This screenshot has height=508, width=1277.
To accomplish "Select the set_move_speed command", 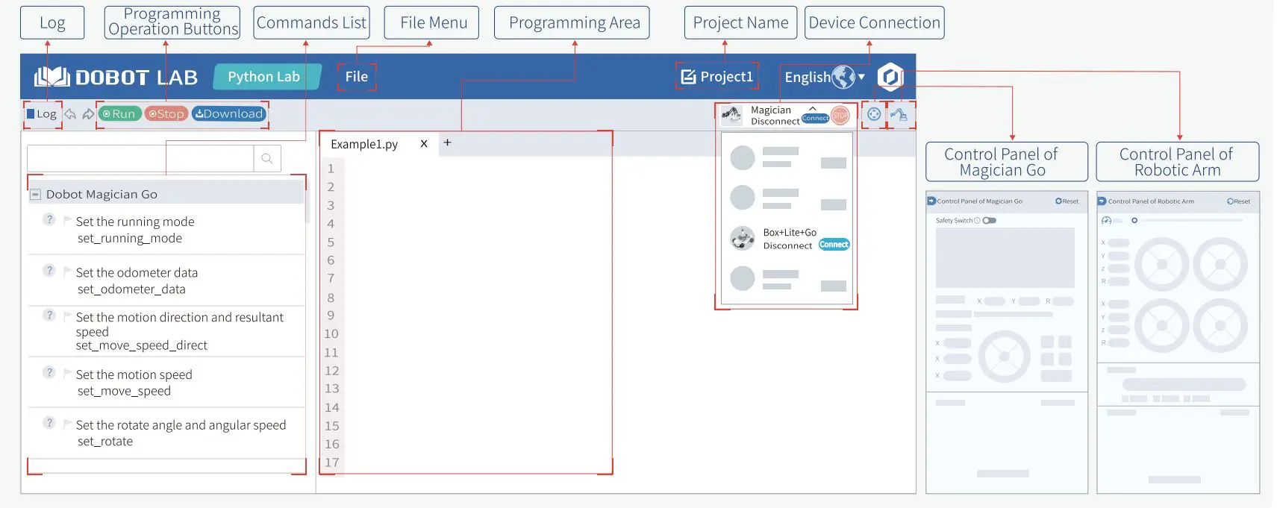I will [124, 391].
